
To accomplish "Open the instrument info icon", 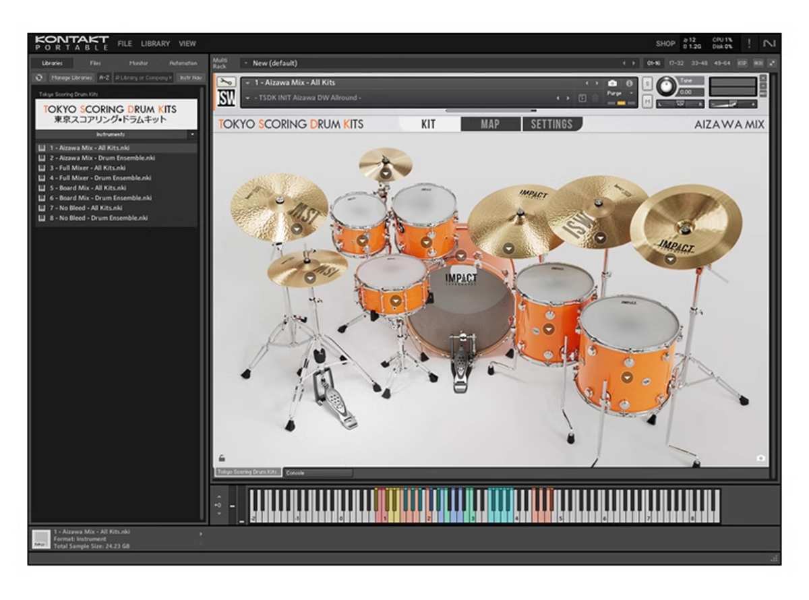I will (629, 83).
